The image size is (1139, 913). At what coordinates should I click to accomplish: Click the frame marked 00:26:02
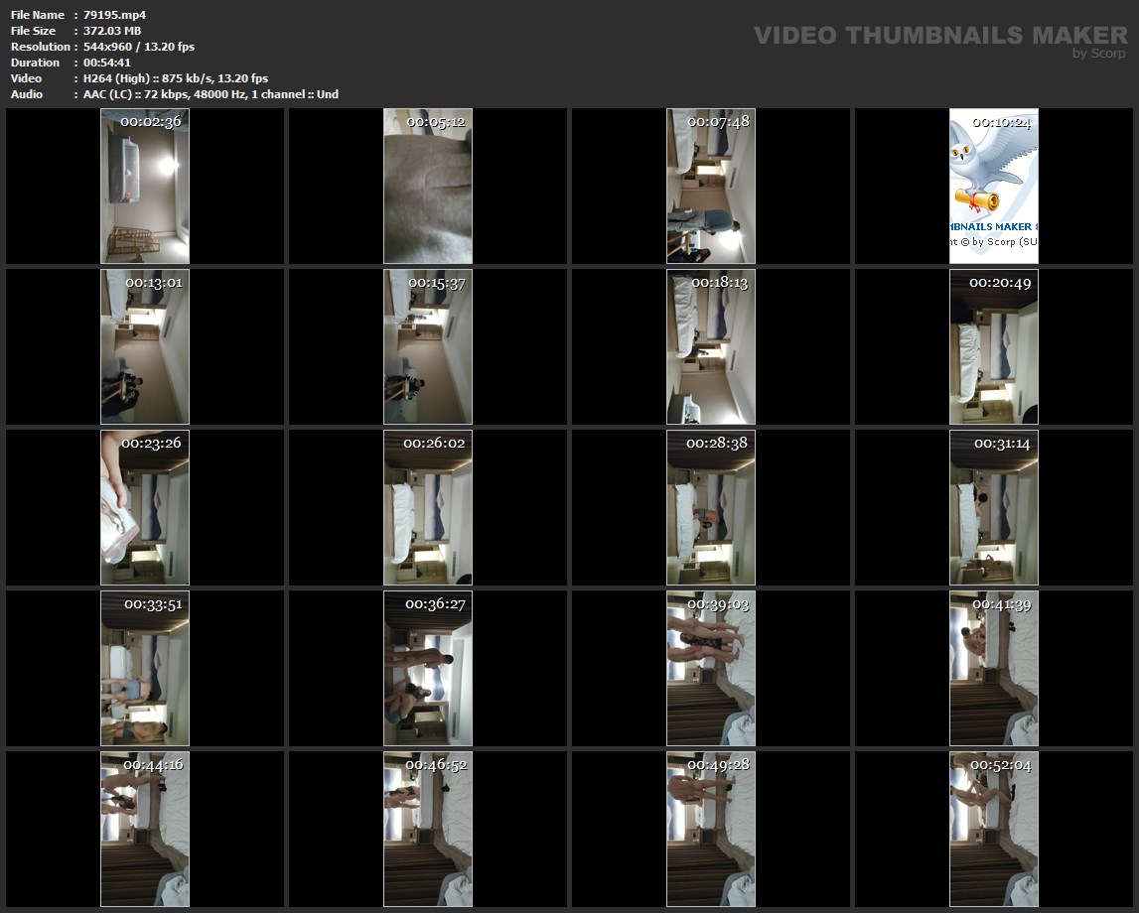pos(428,508)
